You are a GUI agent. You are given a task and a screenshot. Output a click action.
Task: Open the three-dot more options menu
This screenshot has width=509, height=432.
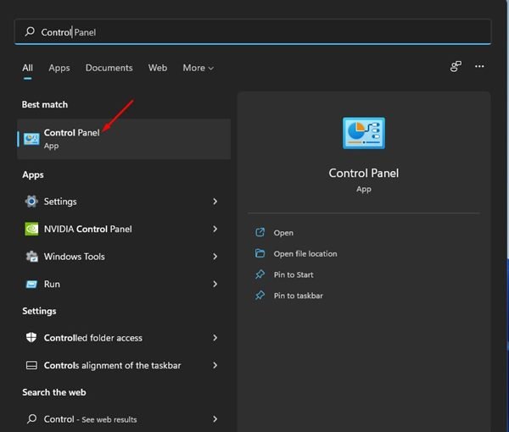[x=479, y=67]
